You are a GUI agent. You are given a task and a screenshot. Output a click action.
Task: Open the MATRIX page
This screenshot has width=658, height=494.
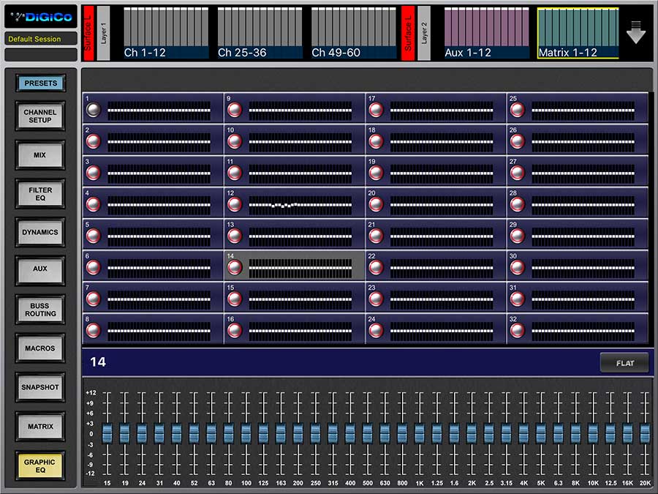(40, 427)
